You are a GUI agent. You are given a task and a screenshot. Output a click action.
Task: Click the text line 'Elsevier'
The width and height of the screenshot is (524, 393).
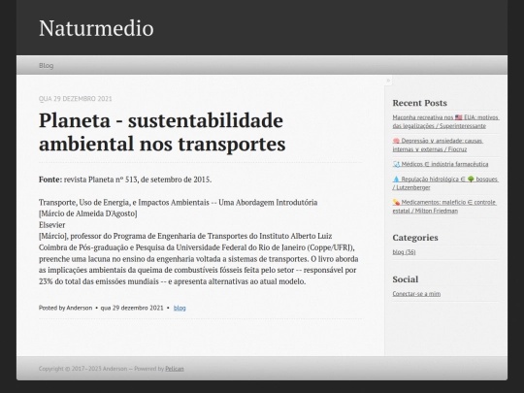click(x=51, y=225)
